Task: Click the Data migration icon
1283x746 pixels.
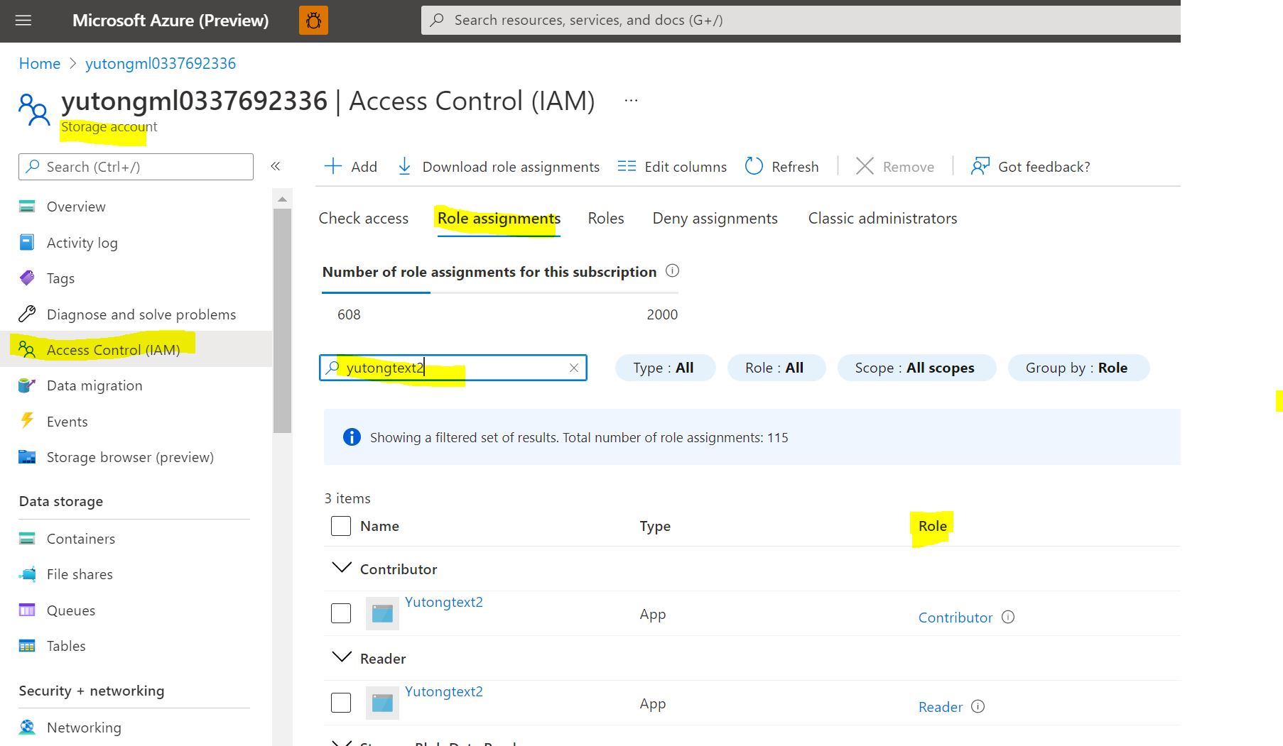Action: pyautogui.click(x=27, y=385)
